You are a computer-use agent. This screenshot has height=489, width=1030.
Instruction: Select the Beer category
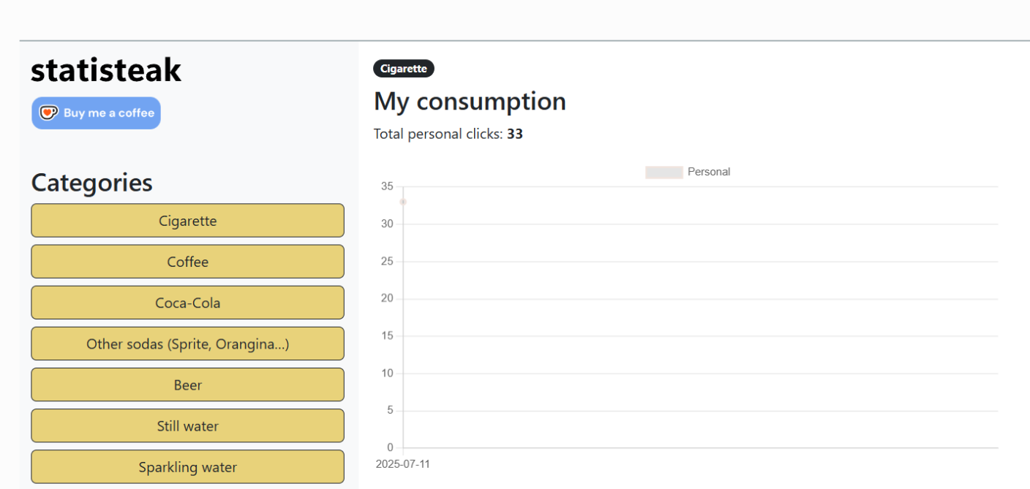coord(187,384)
